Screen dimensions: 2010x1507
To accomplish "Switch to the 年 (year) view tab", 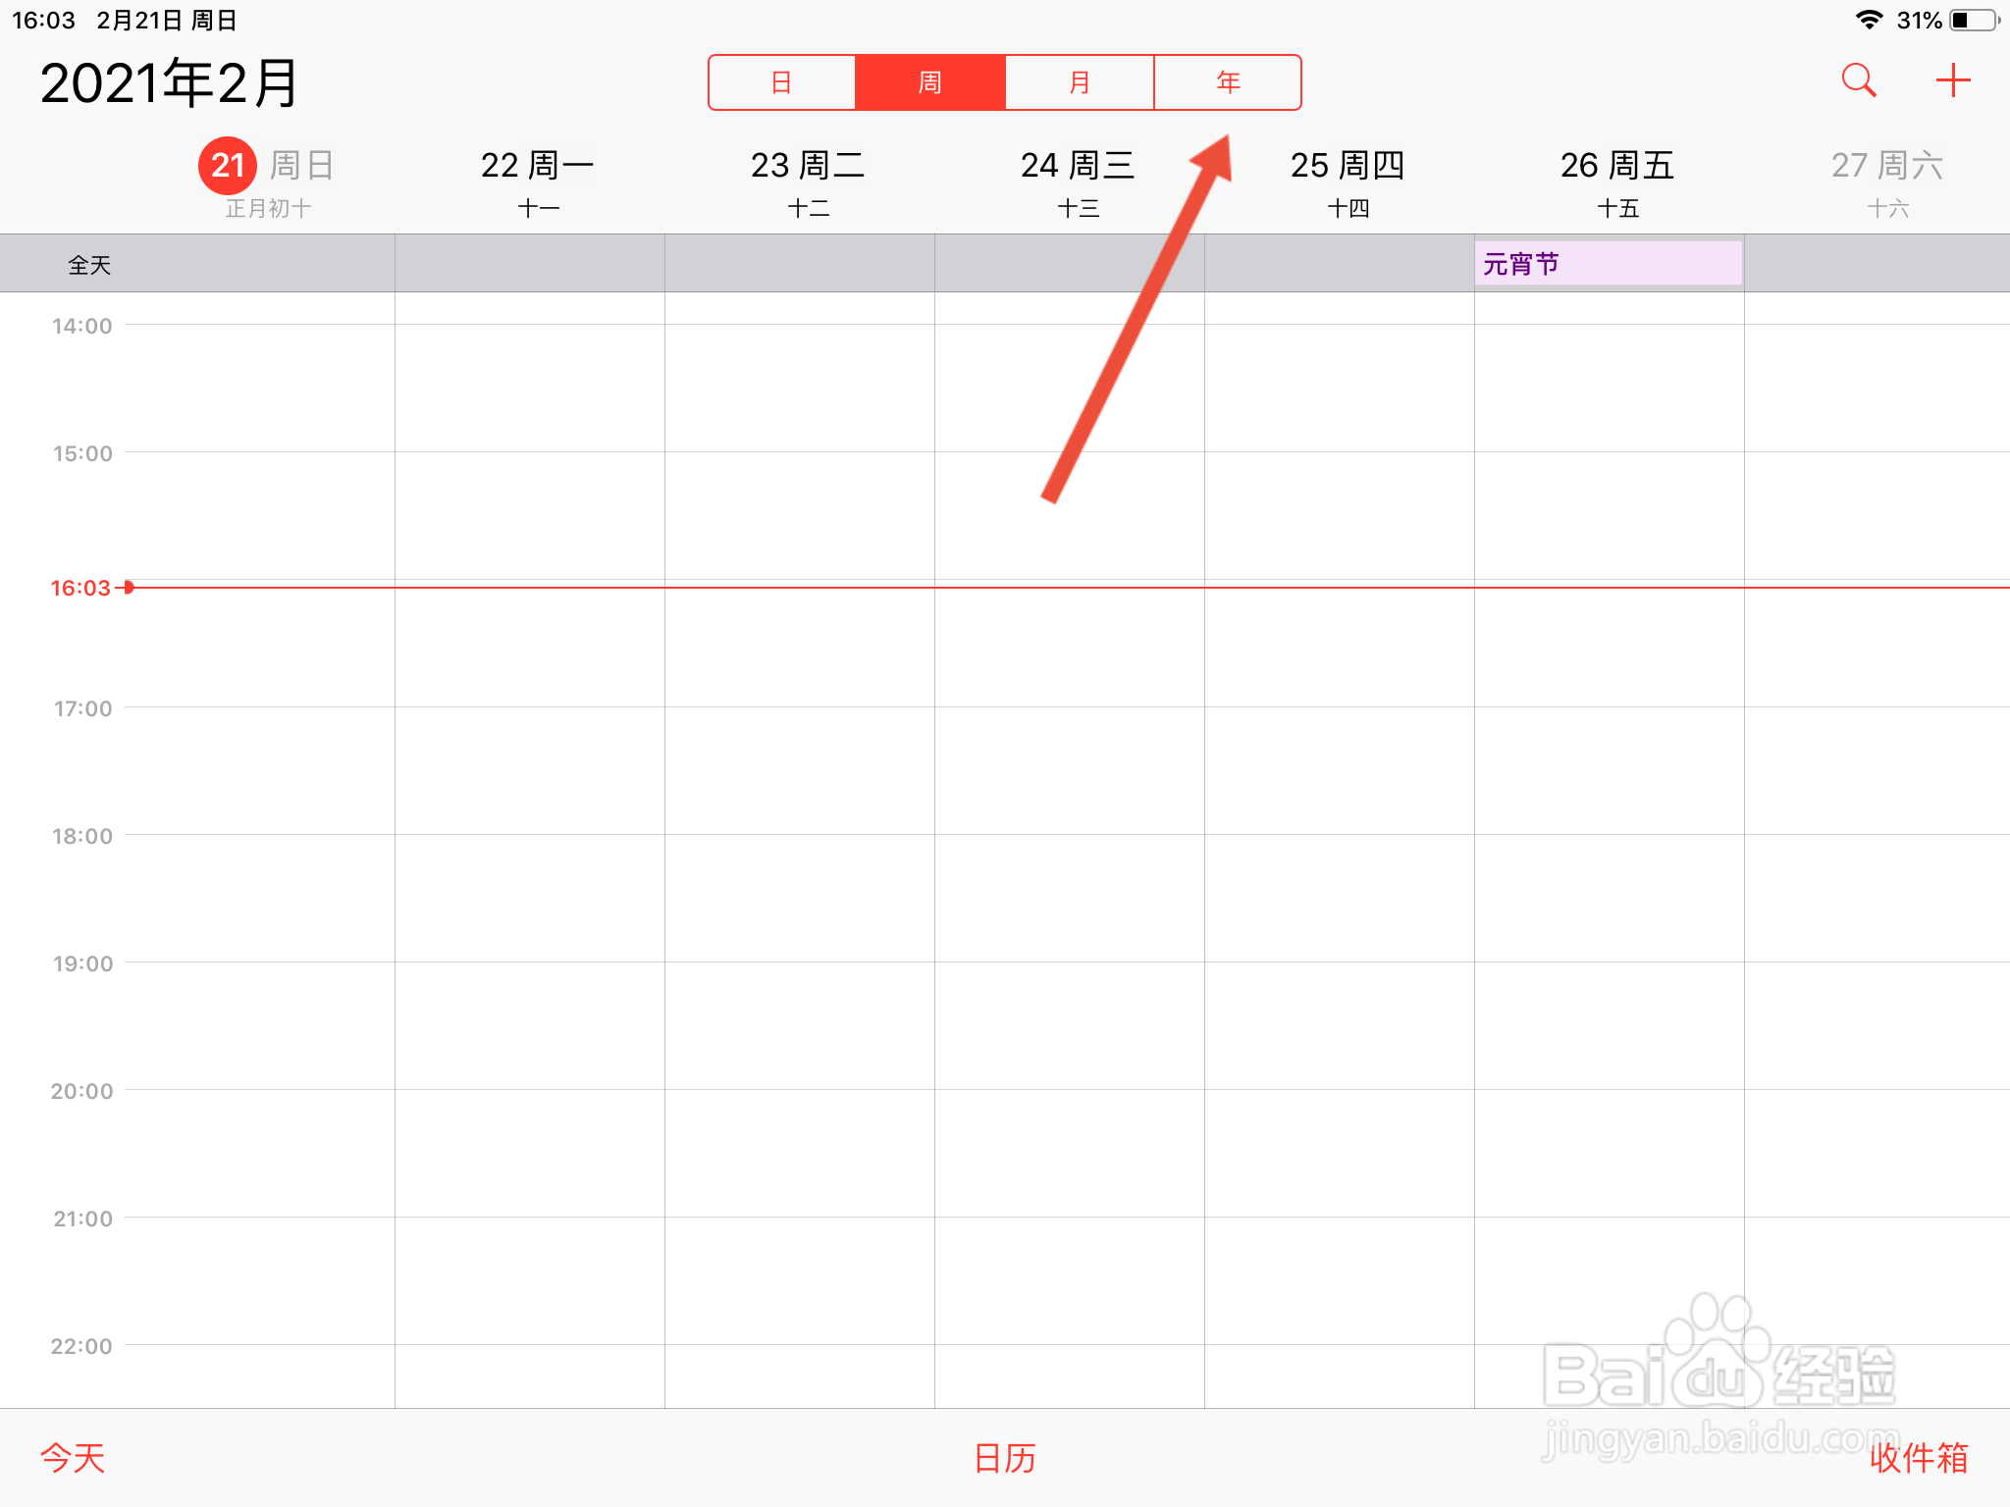I will coord(1228,82).
